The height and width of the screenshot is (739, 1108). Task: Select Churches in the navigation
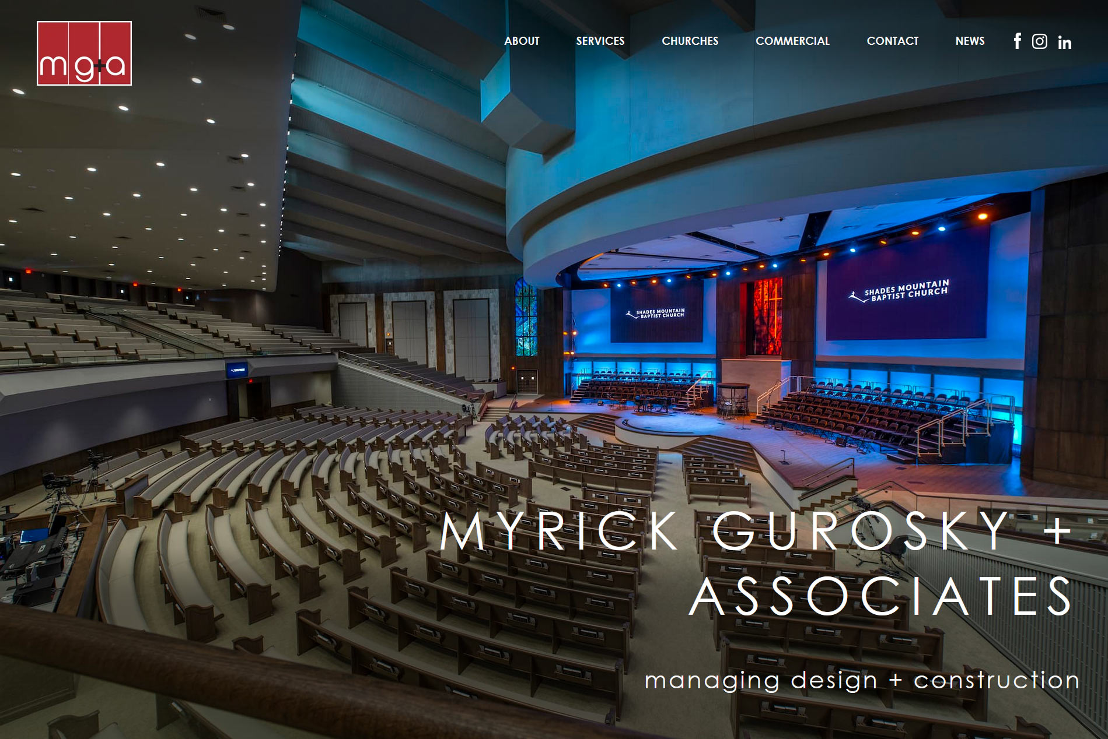click(x=690, y=41)
